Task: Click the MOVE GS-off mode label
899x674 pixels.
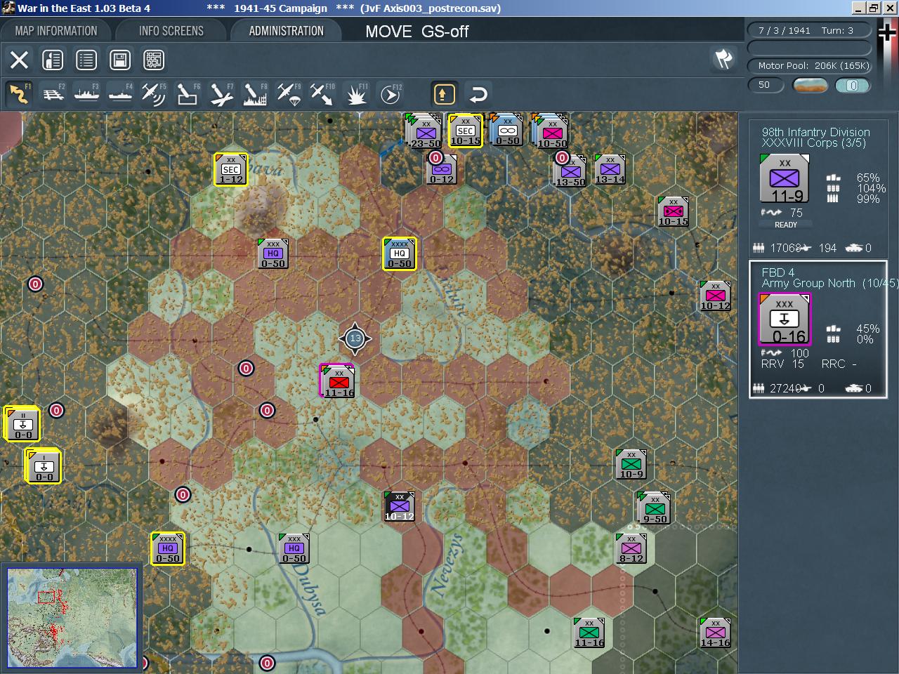Action: pyautogui.click(x=416, y=32)
